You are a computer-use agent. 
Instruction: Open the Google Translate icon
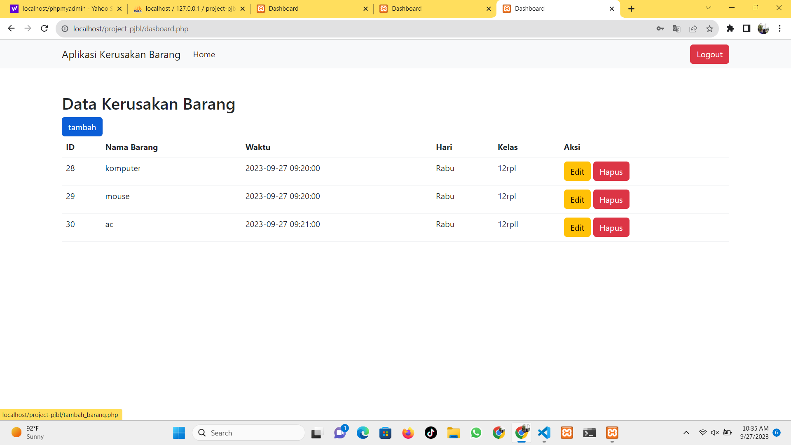(676, 28)
